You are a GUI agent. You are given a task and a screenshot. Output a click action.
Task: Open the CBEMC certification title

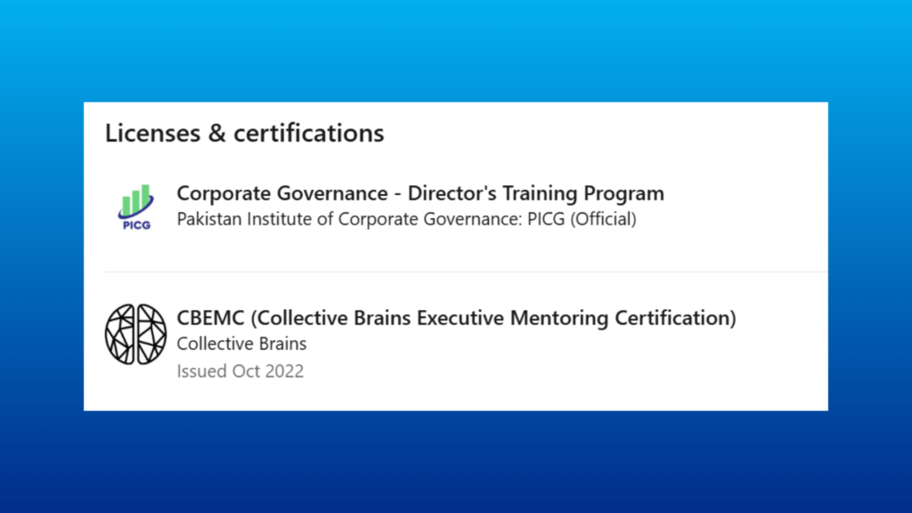tap(456, 318)
